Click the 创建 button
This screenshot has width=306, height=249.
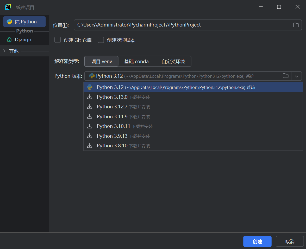point(257,241)
